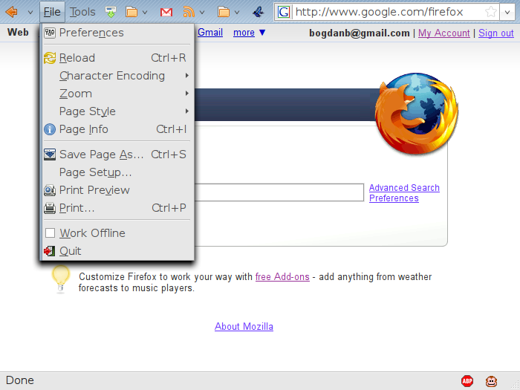Click the Done status bar text

pos(20,380)
